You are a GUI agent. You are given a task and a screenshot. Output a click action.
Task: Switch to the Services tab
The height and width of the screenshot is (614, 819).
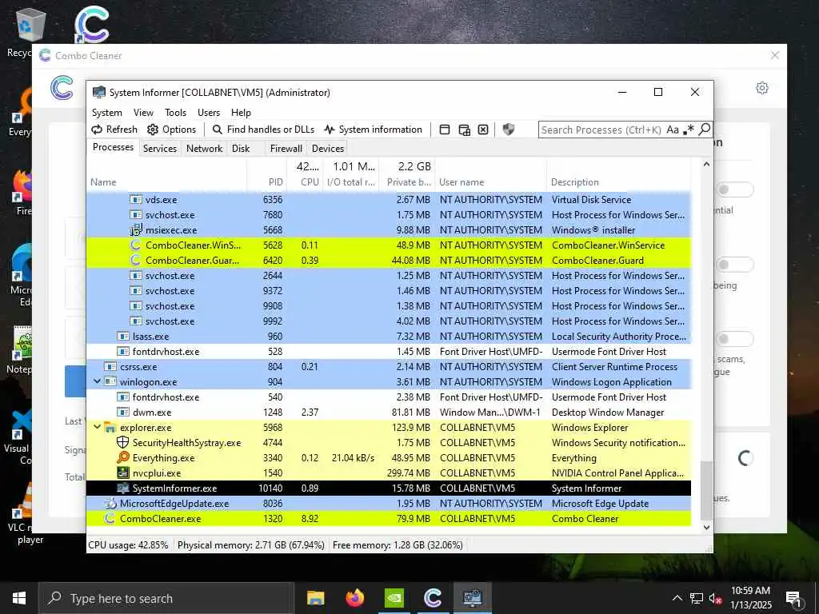(x=160, y=148)
